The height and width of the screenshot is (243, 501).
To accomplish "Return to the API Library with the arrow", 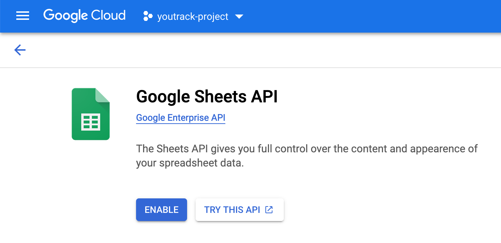I will (19, 50).
